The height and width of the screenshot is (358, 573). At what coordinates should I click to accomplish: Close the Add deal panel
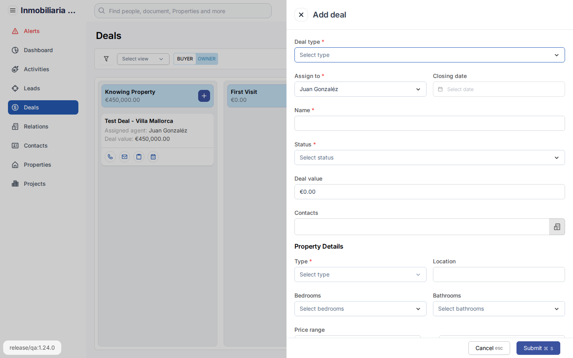coord(301,15)
